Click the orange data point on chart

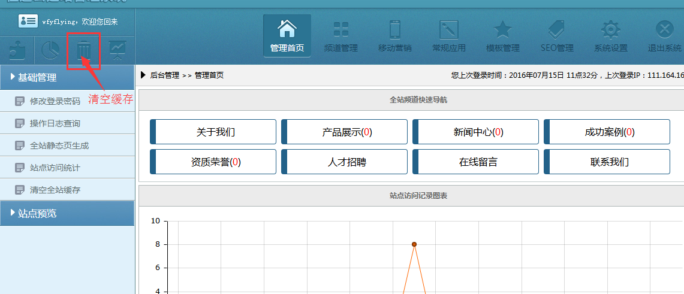pyautogui.click(x=414, y=244)
